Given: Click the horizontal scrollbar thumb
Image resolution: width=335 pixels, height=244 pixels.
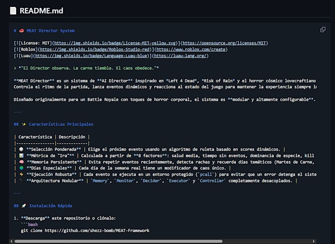Looking at the screenshot, I should coord(118,241).
